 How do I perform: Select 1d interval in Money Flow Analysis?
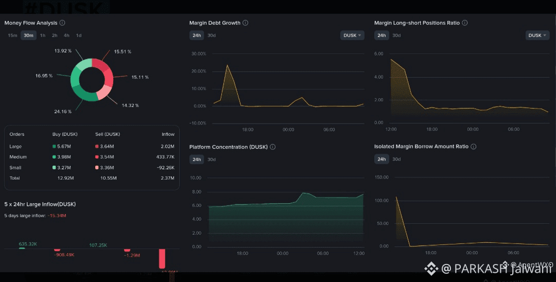tap(79, 36)
